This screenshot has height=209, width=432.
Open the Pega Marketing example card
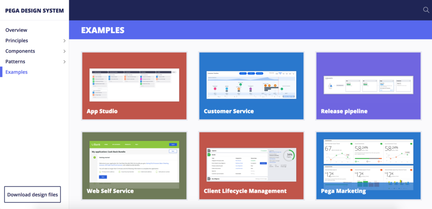pyautogui.click(x=368, y=166)
